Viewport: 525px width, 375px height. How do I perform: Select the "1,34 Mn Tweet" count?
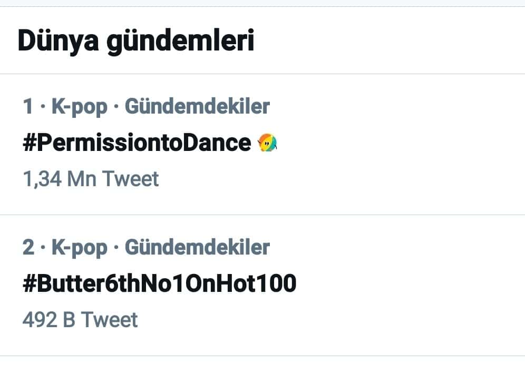90,179
